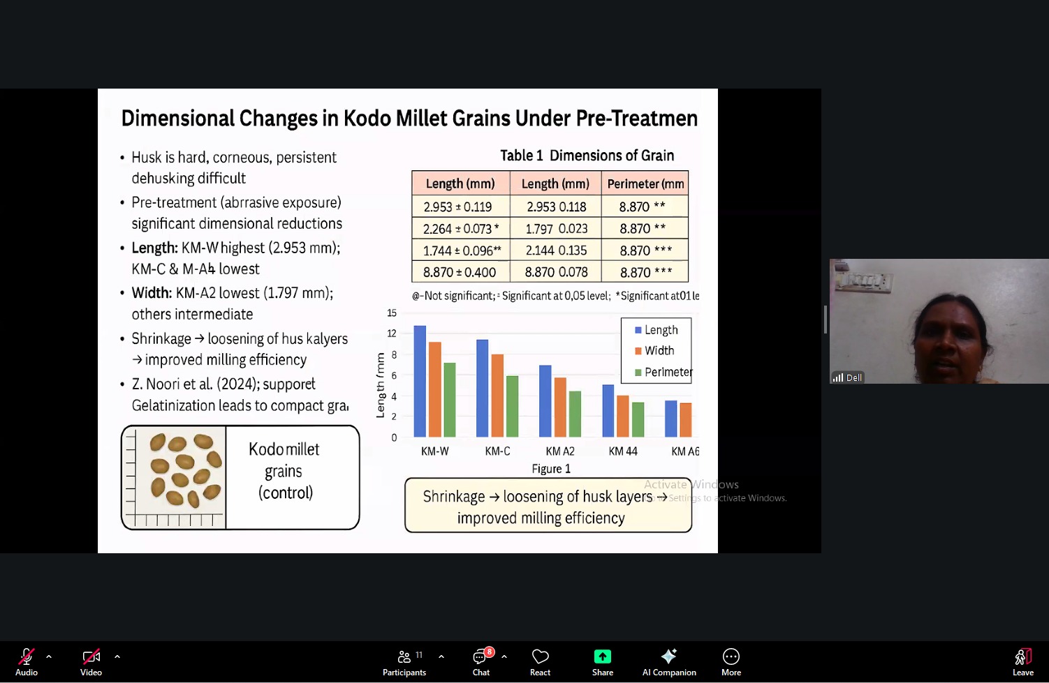Unmute the microphone via Audio icon
This screenshot has width=1049, height=683.
click(27, 657)
